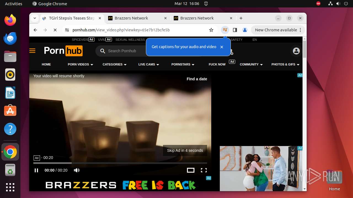Open the network status icon
Screen dimensions: 353x198
(331, 4)
